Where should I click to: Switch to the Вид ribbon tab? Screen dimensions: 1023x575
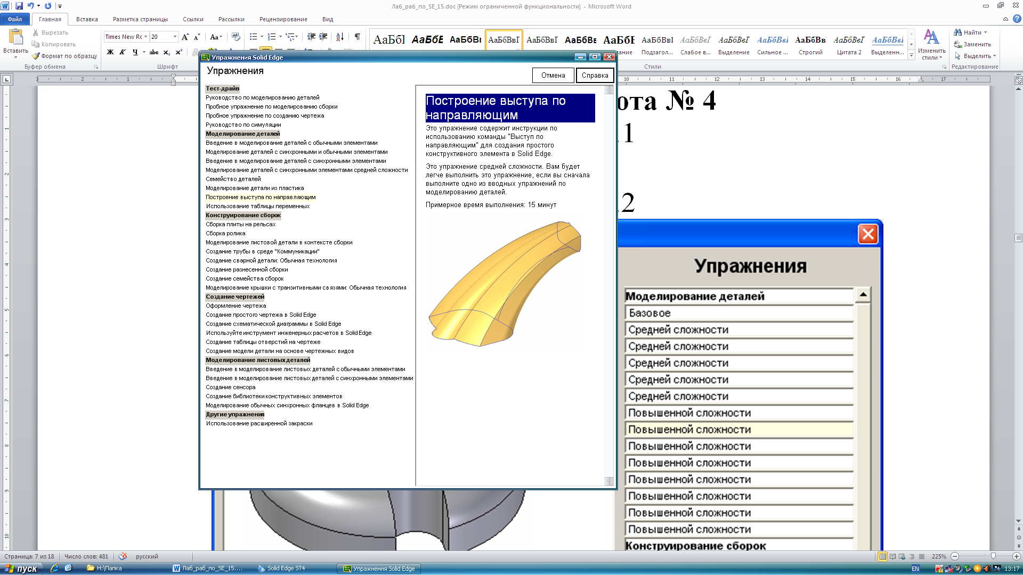click(328, 19)
